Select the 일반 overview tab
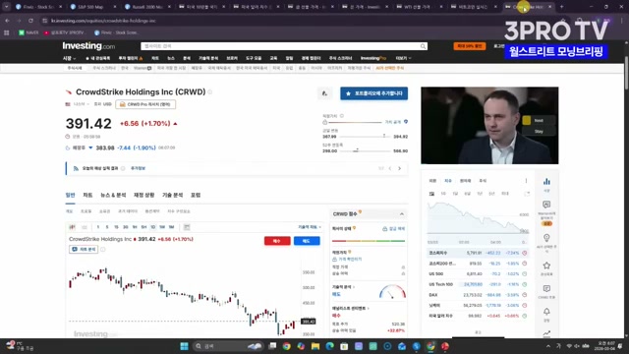This screenshot has height=354, width=629. point(70,195)
